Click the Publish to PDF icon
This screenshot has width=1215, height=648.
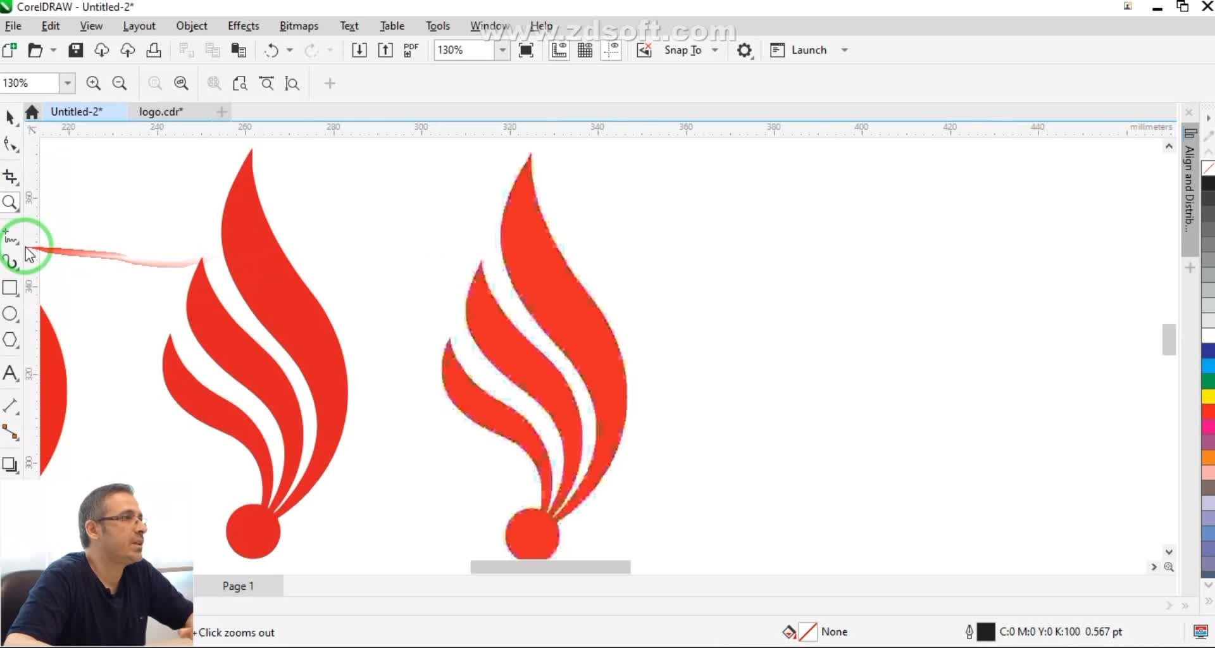[x=411, y=51]
